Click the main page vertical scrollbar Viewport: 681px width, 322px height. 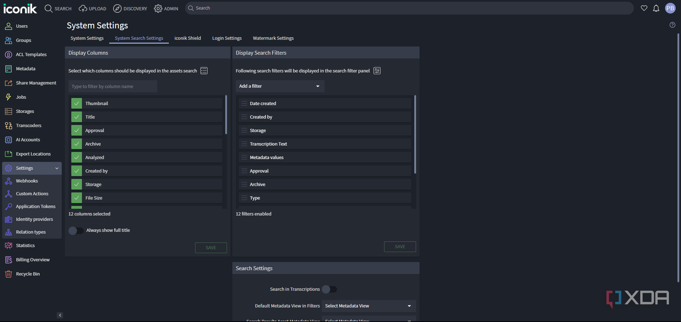coord(678,158)
